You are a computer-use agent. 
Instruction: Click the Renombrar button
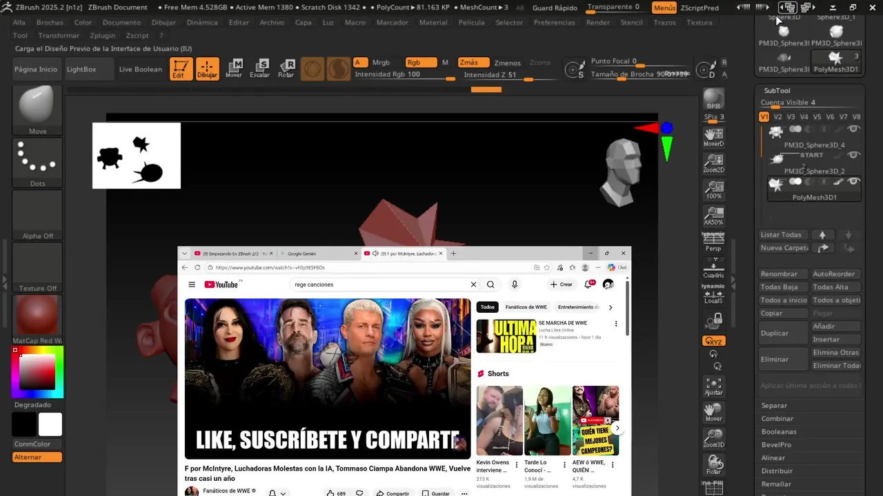tap(784, 274)
